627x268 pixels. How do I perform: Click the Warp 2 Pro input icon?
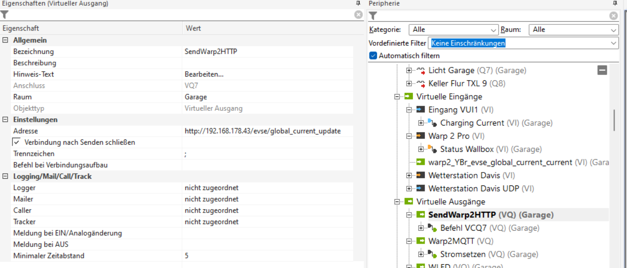click(421, 136)
